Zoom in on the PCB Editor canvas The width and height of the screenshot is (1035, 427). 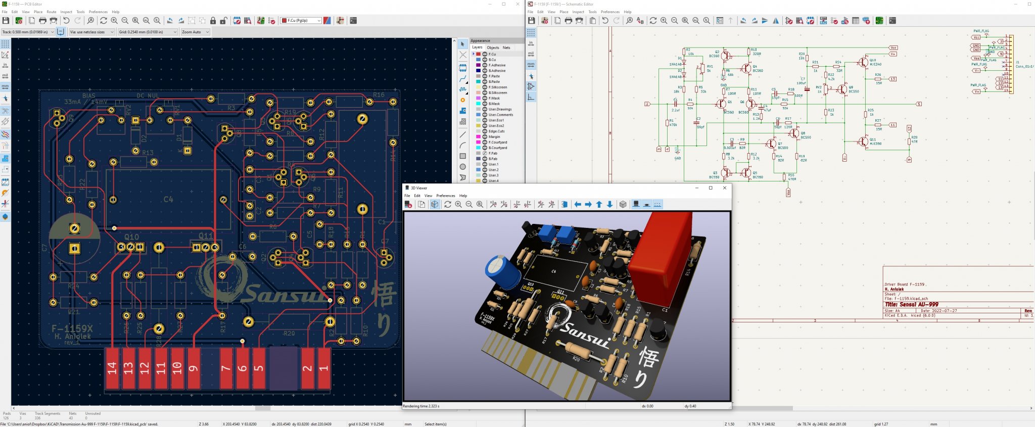click(x=114, y=21)
